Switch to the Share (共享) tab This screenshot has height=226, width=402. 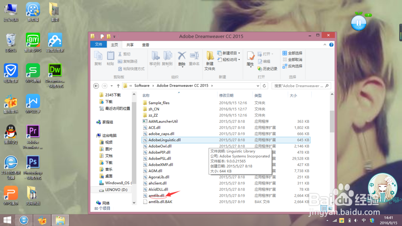click(x=130, y=45)
